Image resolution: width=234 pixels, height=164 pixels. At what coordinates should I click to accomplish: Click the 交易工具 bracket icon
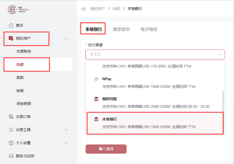(x=11, y=130)
